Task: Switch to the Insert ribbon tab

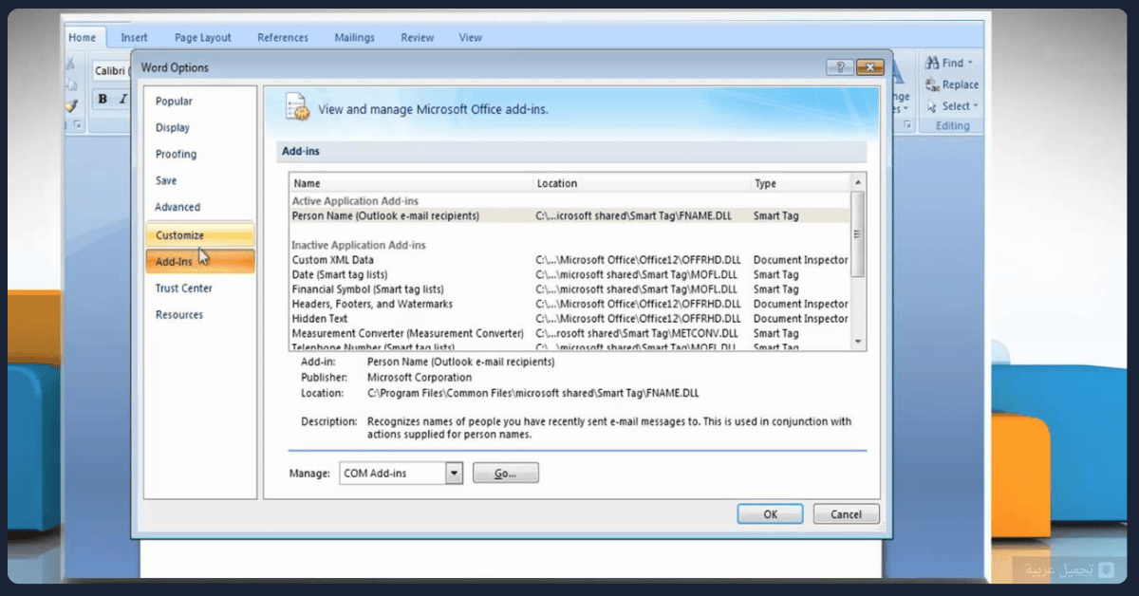Action: tap(134, 38)
